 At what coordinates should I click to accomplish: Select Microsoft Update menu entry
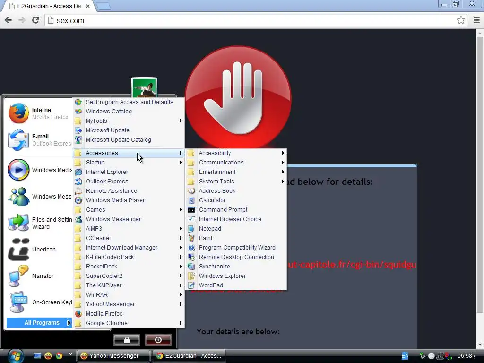coord(129,130)
